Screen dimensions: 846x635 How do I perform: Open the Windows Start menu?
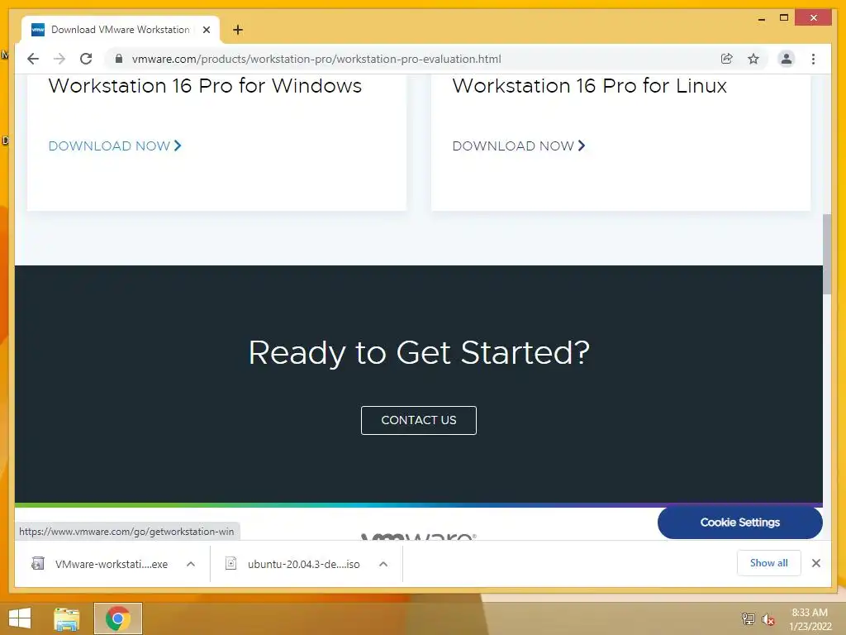(20, 618)
